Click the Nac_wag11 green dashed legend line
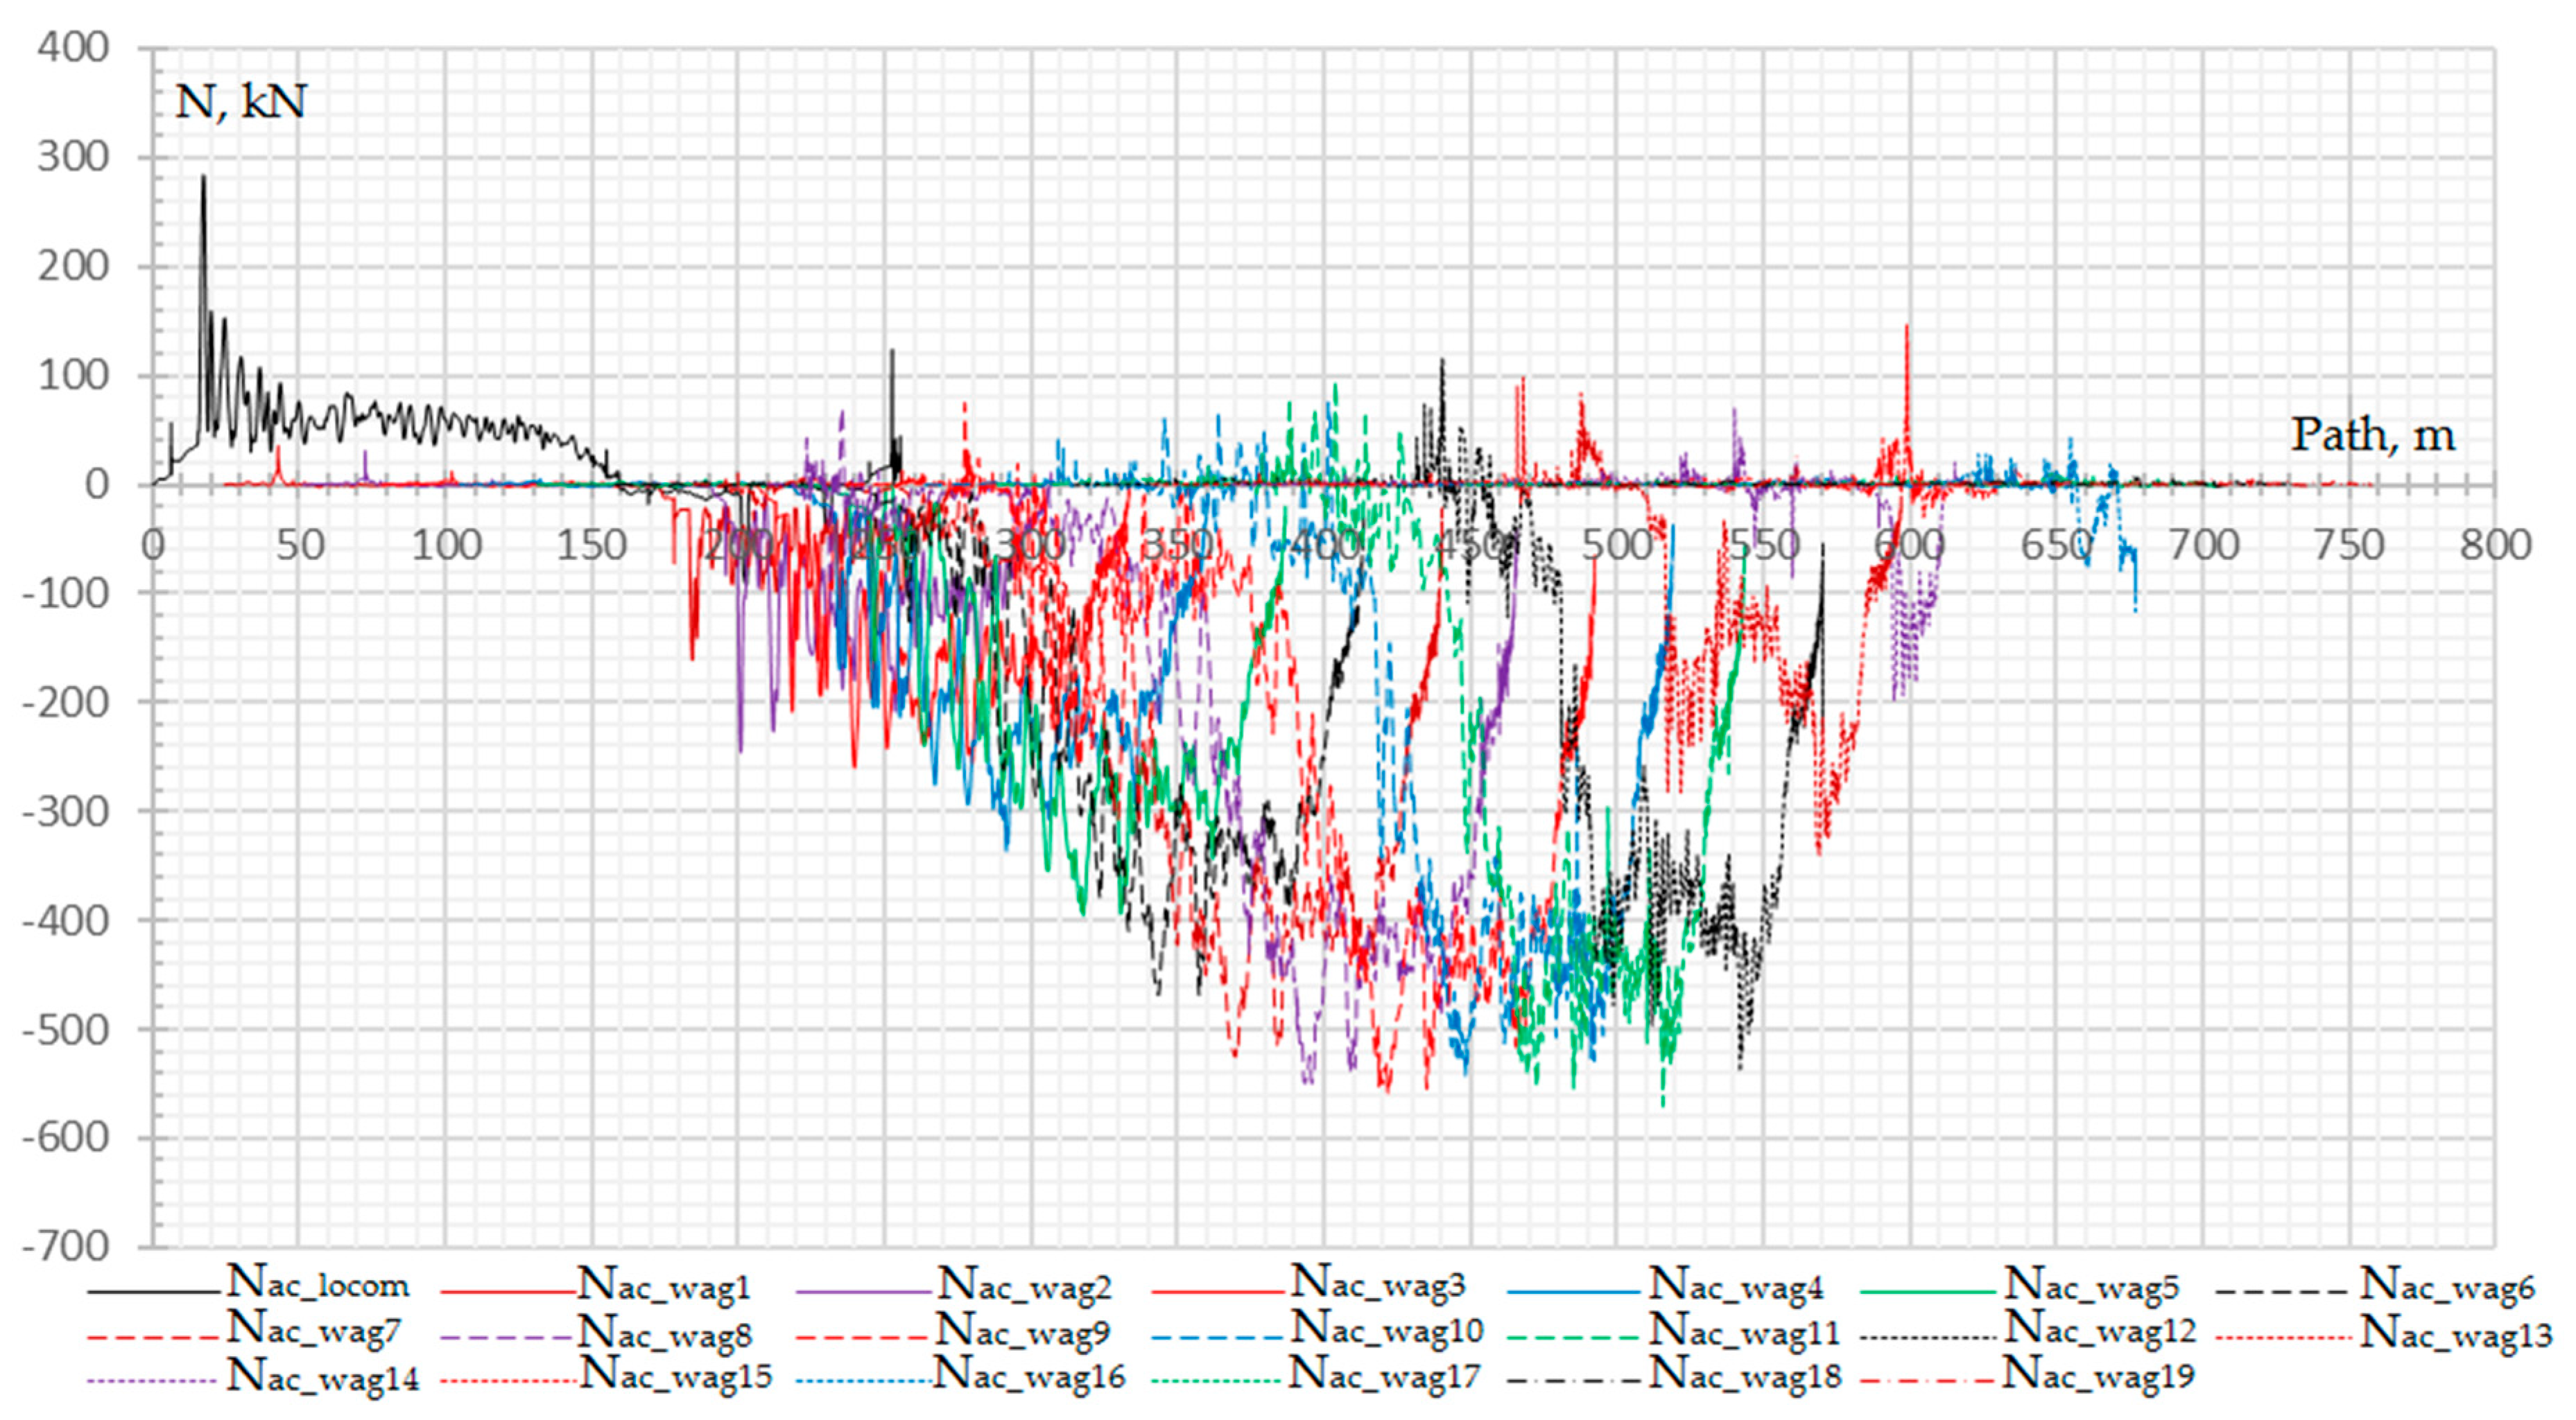Image resolution: width=2576 pixels, height=1420 pixels. (1574, 1337)
